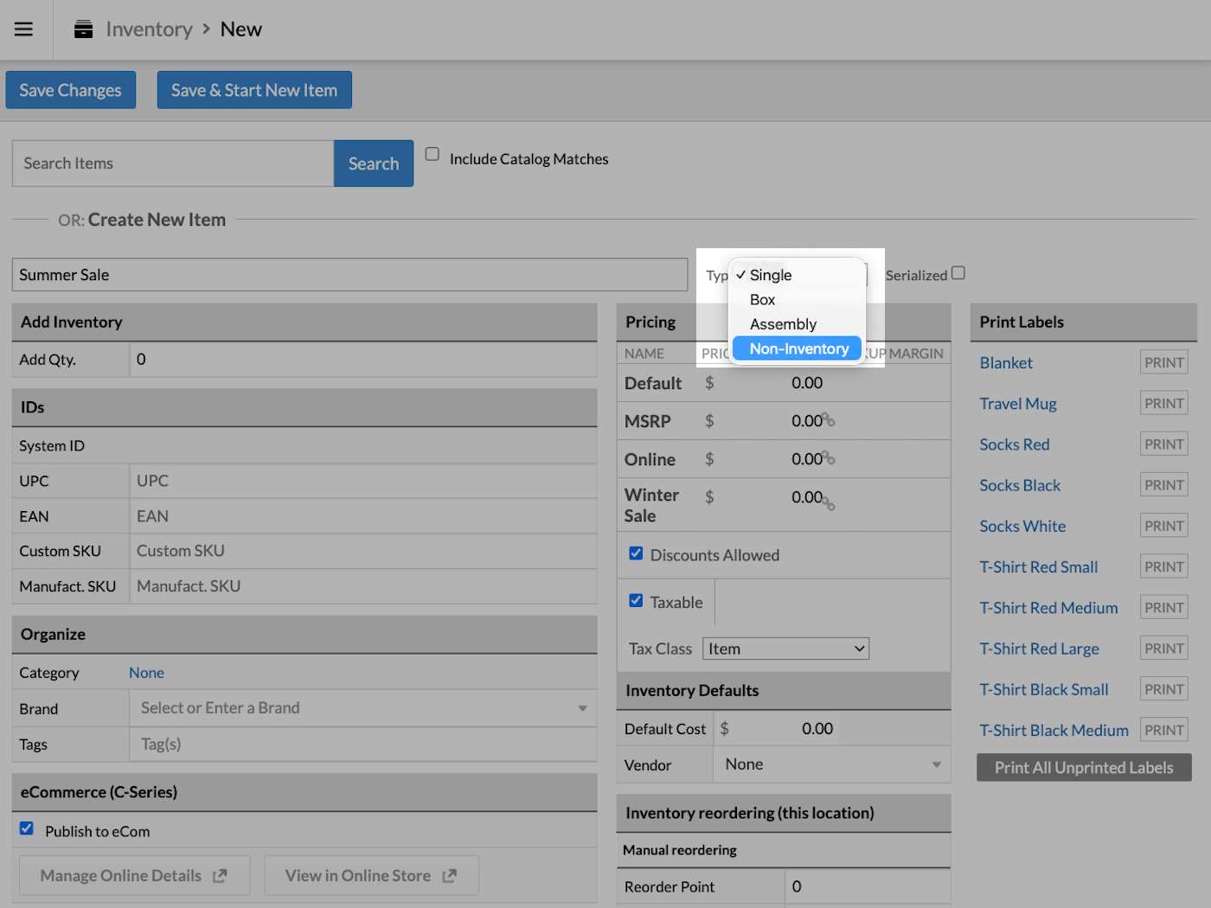
Task: Click the MSRP price value field
Action: point(772,421)
